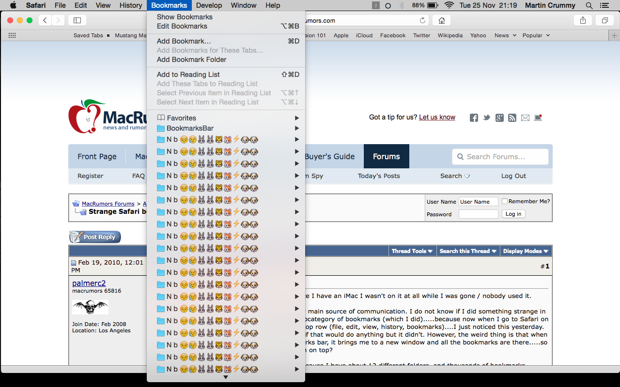Choose Add Bookmark… menu item
The height and width of the screenshot is (387, 620).
tap(226, 41)
